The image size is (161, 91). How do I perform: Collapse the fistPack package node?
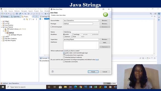click(6, 33)
